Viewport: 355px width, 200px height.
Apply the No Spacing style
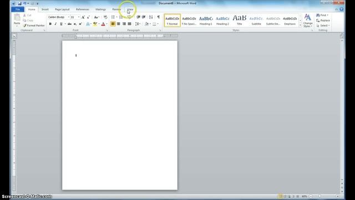[189, 21]
